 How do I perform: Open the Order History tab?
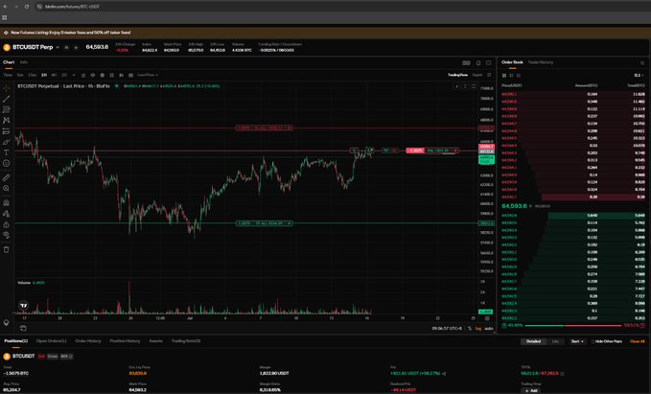coord(88,341)
